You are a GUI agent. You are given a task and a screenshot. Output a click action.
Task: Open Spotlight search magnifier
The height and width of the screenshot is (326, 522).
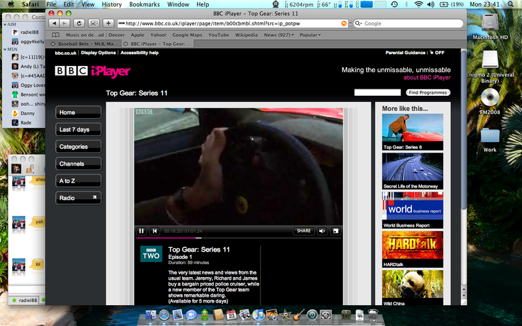[x=511, y=5]
